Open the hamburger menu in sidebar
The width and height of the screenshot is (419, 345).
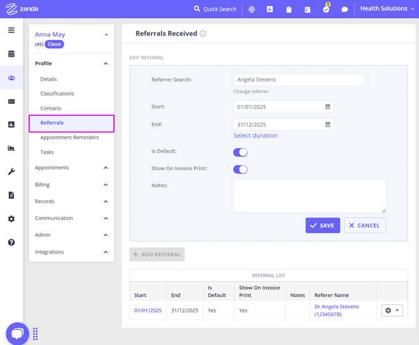coord(11,30)
